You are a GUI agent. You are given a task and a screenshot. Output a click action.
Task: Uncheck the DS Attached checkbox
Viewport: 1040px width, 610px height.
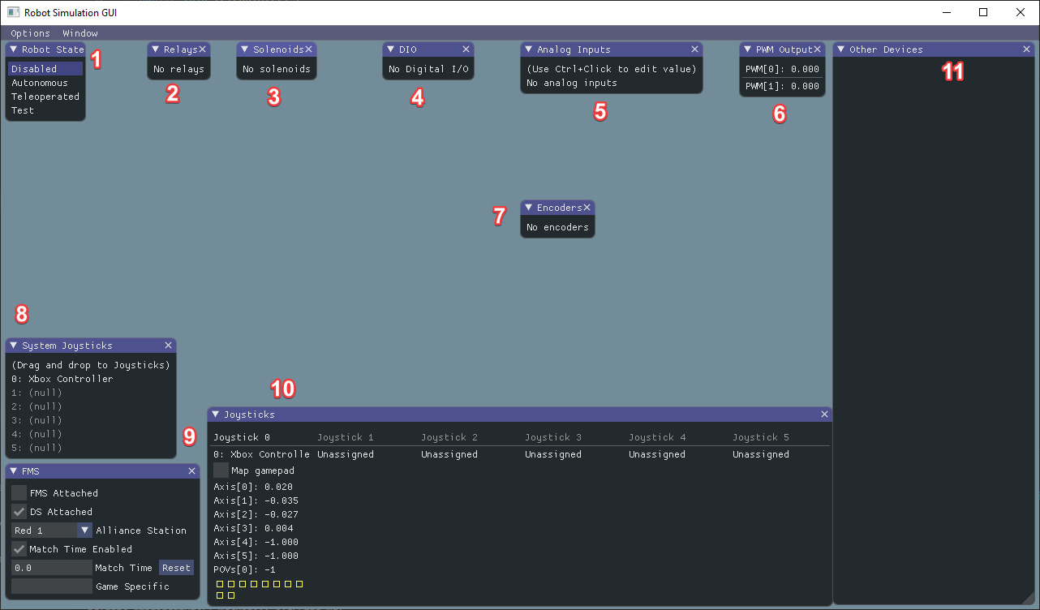tap(18, 511)
